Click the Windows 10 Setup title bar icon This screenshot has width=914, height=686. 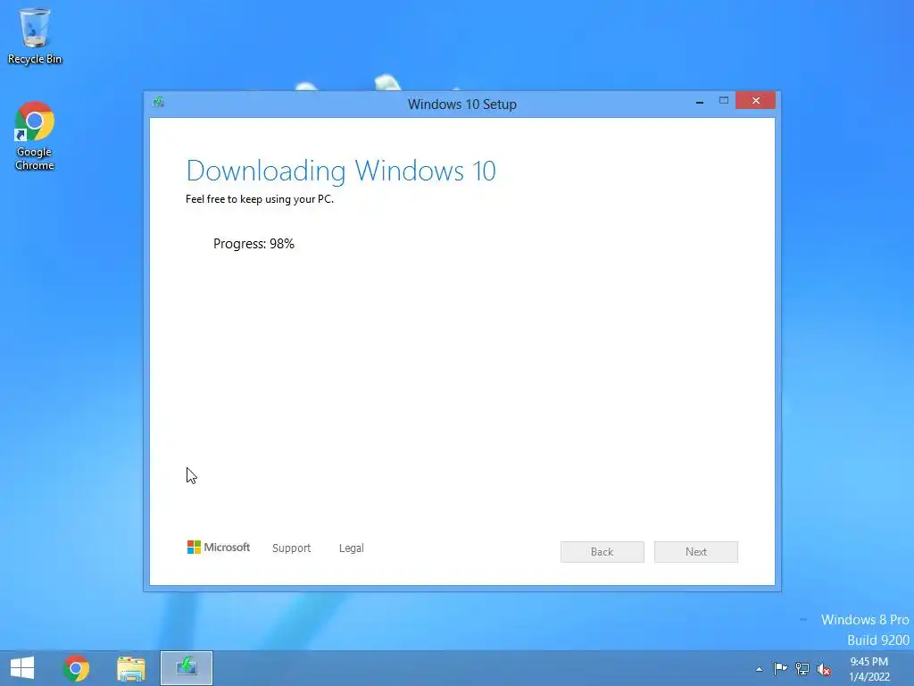coord(159,103)
